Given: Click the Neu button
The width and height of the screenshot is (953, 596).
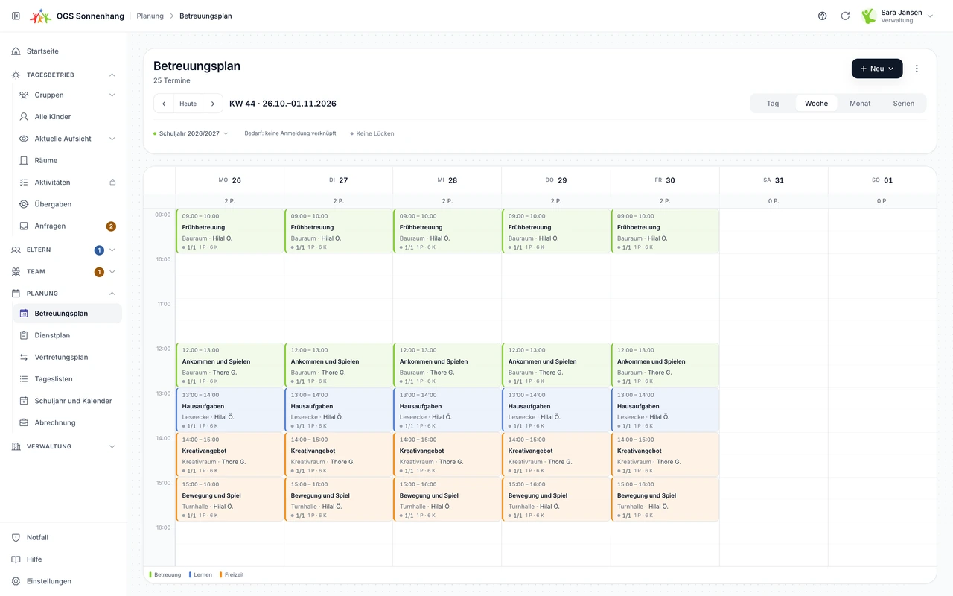Looking at the screenshot, I should point(877,69).
